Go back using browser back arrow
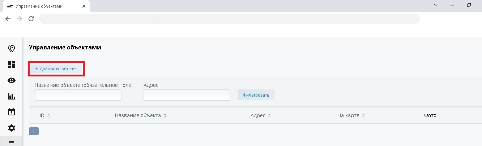Image resolution: width=482 pixels, height=146 pixels. (x=8, y=19)
